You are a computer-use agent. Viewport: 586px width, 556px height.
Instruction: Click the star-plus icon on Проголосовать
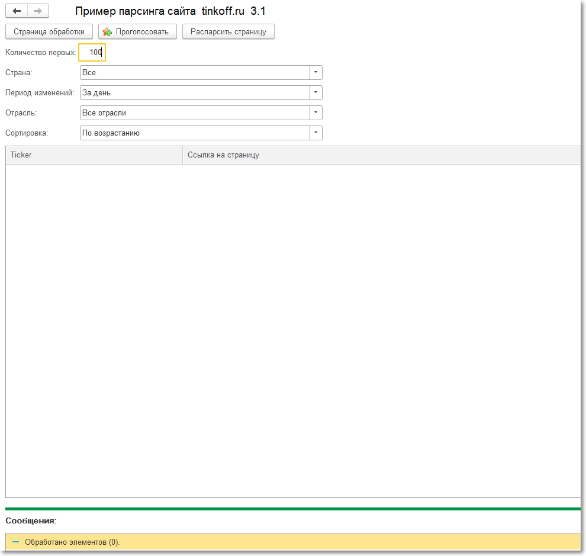pos(107,32)
